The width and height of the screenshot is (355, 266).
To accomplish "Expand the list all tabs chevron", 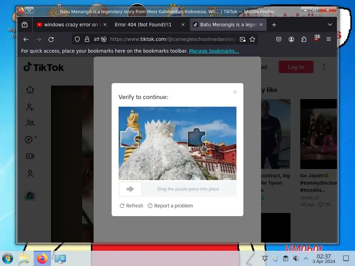I will 330,25.
